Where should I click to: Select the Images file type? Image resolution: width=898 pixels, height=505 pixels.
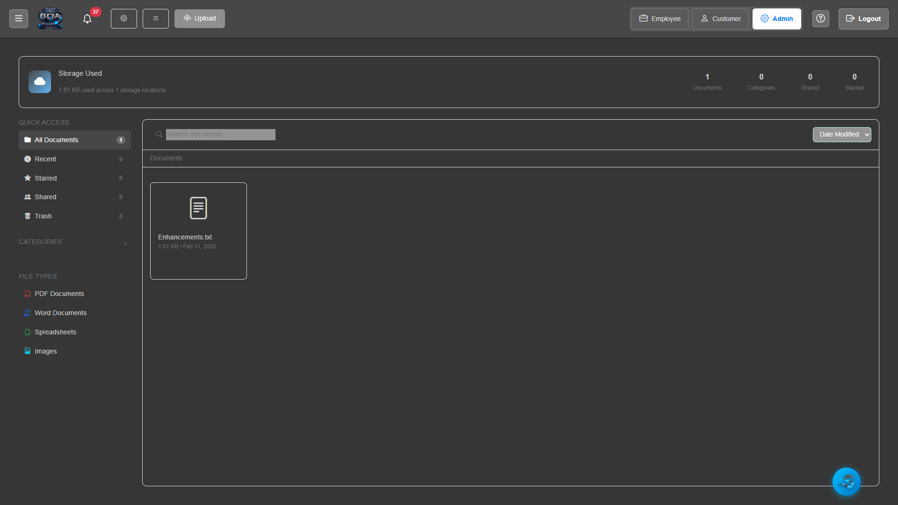(x=45, y=351)
